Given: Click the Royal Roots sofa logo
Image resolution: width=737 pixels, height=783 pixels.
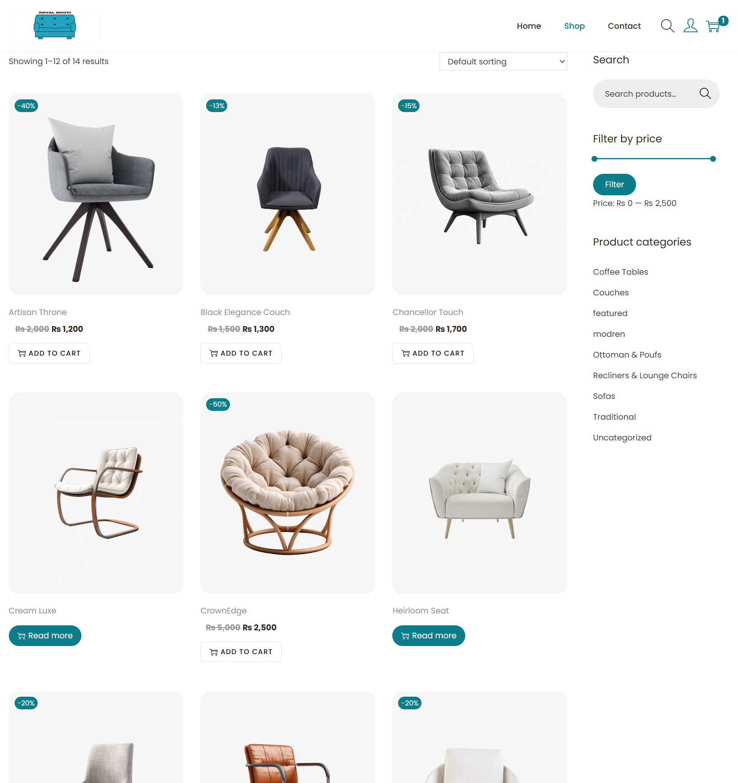Looking at the screenshot, I should pos(55,26).
